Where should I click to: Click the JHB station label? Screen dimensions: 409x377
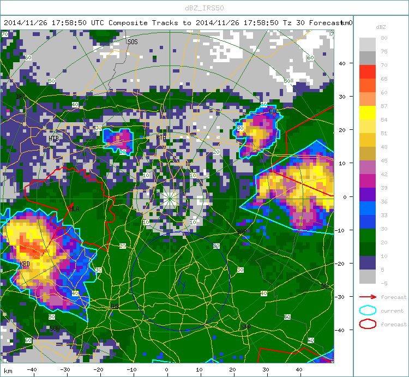(x=115, y=306)
